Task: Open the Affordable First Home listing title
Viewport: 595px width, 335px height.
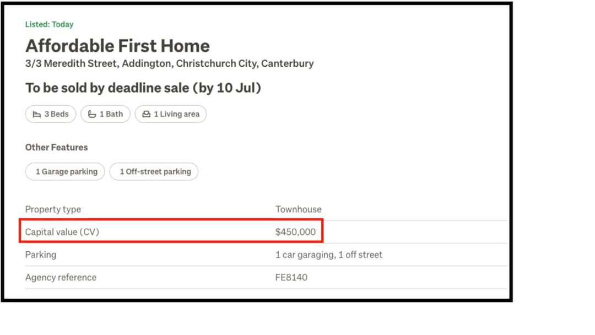Action: tap(117, 46)
